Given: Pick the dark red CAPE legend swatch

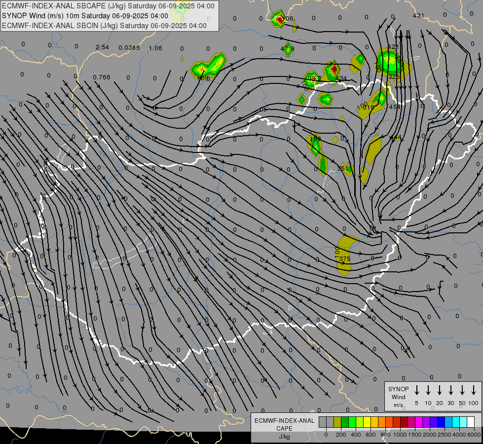Looking at the screenshot, I should point(404,422).
